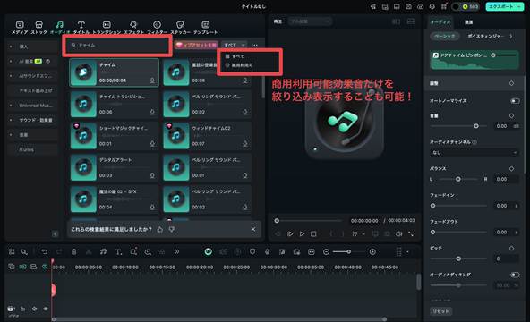530x322 pixels.
Task: Click the green round AI icon in timeline toolbar
Action: tap(209, 252)
